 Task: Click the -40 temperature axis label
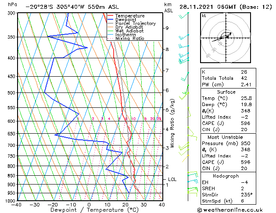(x=16, y=205)
